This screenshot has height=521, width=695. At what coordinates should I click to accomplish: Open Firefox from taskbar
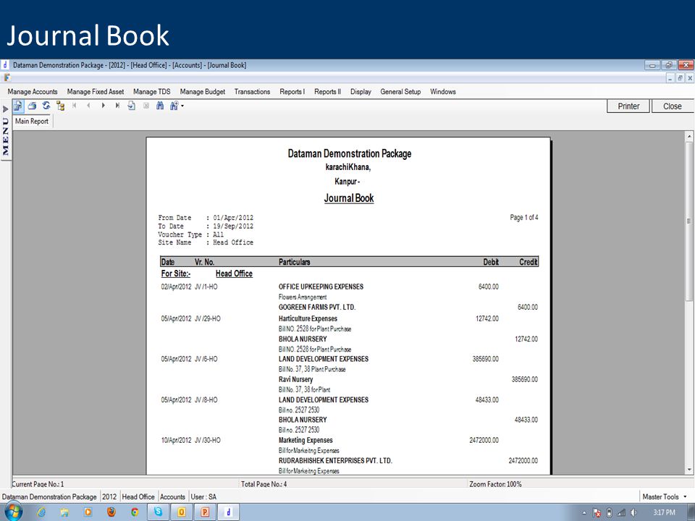click(111, 512)
